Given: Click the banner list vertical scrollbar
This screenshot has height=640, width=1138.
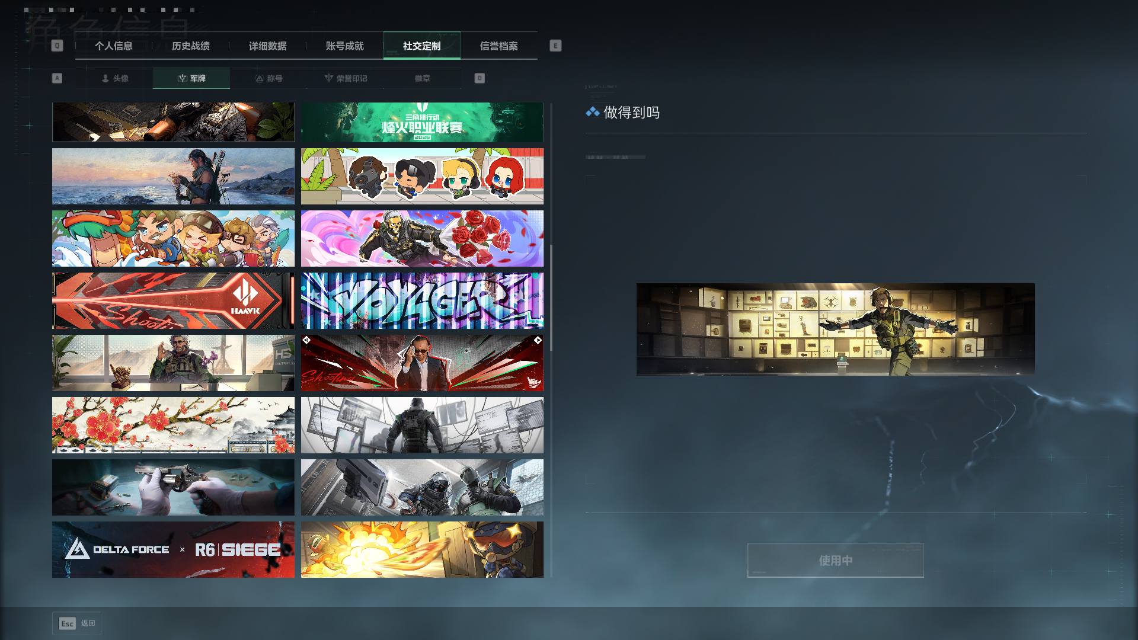Looking at the screenshot, I should [551, 298].
